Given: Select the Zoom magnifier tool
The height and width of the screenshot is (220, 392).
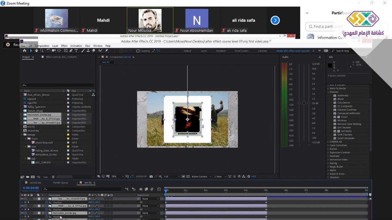Looking at the screenshot, I should [x=42, y=51].
